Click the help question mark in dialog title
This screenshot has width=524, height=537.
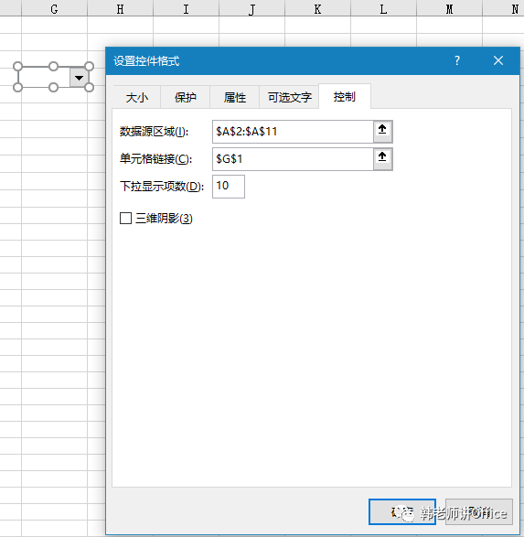click(x=457, y=61)
